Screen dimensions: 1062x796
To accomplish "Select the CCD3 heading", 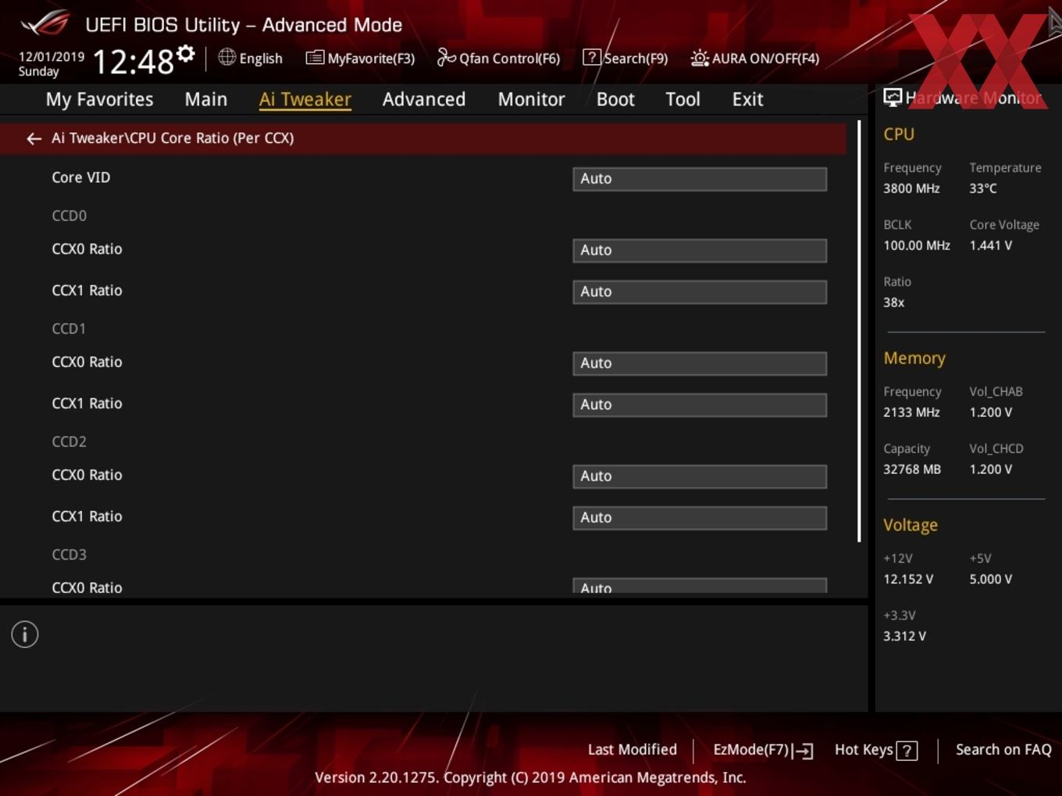I will [x=69, y=556].
